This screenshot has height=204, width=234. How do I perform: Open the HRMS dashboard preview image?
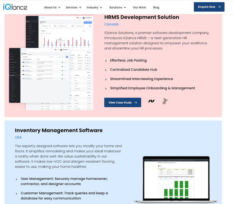pos(51,62)
